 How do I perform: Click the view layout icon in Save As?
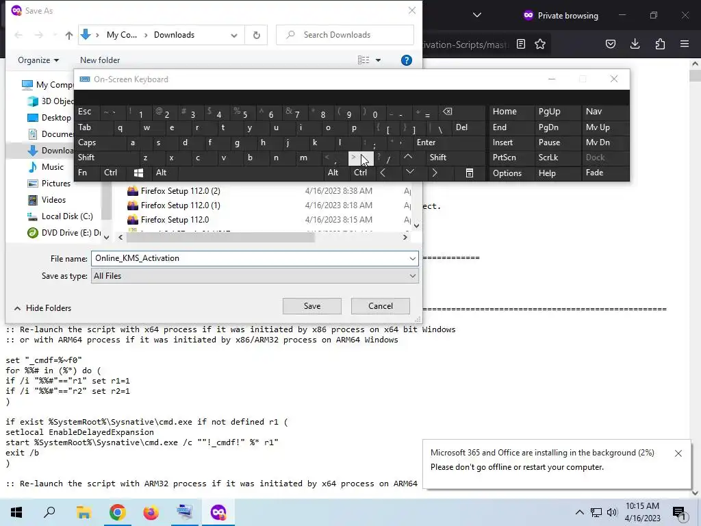(x=364, y=60)
